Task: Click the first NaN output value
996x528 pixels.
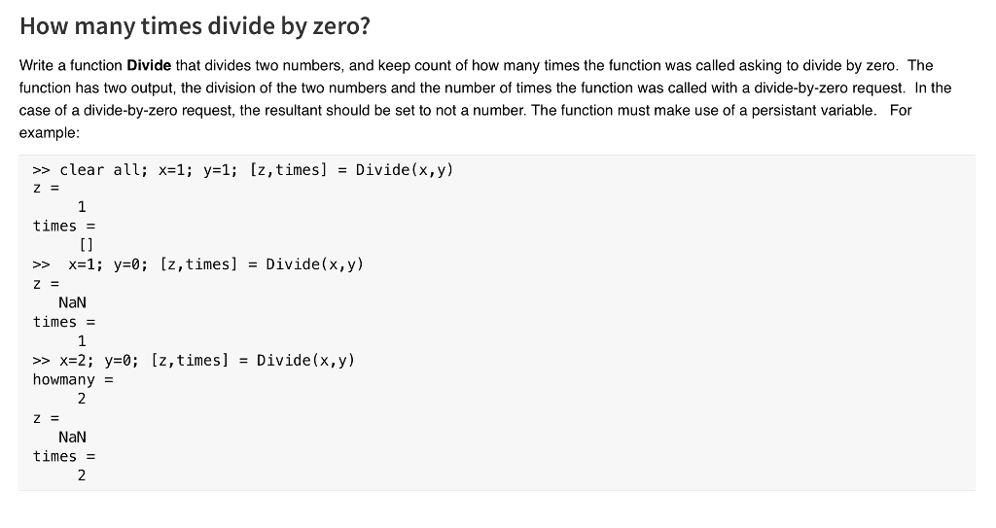Action: coord(72,302)
